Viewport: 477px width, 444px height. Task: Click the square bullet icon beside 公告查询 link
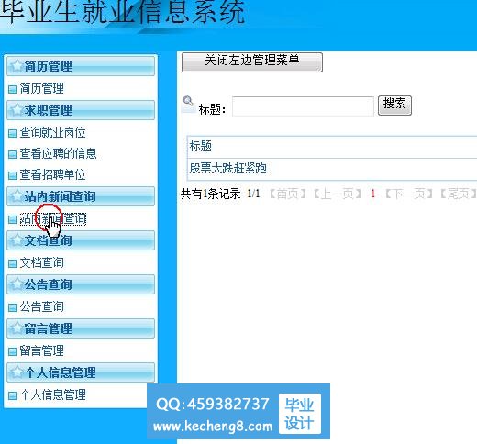(x=12, y=307)
